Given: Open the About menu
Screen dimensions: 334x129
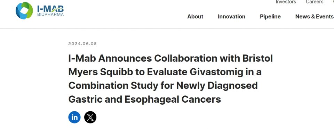Looking at the screenshot, I should (x=195, y=17).
